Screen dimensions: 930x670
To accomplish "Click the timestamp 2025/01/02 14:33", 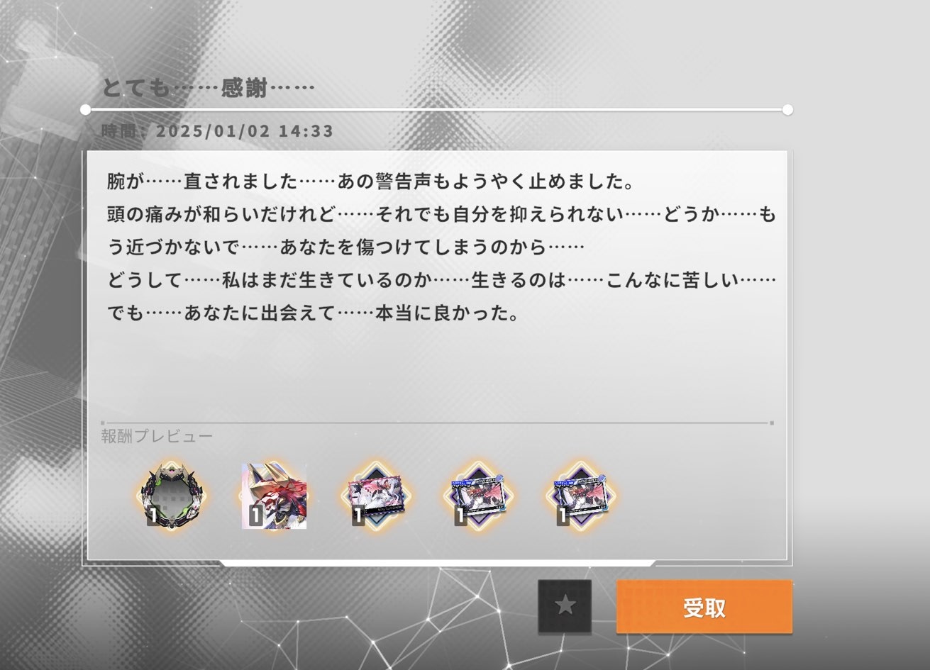I will tap(245, 131).
